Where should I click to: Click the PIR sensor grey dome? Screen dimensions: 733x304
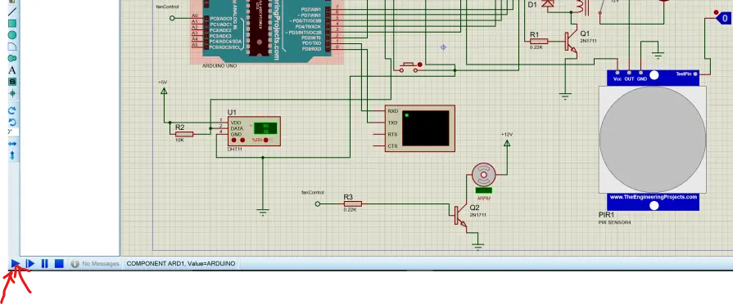tap(653, 140)
